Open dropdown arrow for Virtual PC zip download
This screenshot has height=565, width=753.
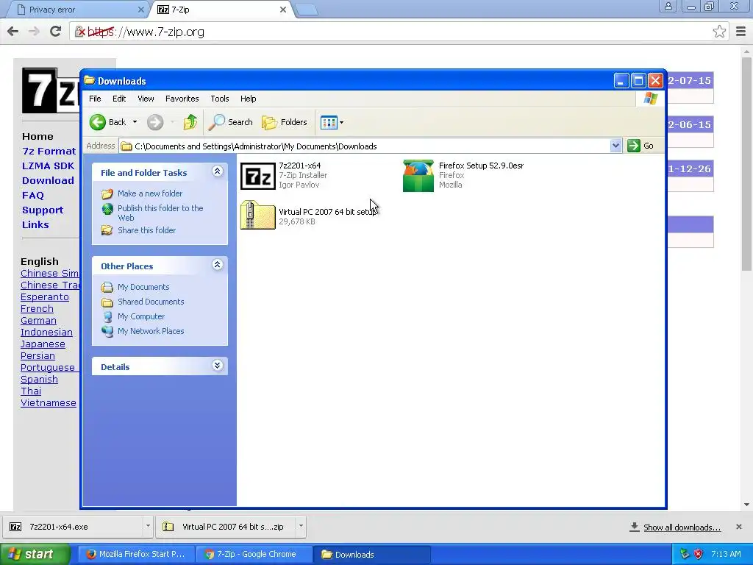coord(301,527)
